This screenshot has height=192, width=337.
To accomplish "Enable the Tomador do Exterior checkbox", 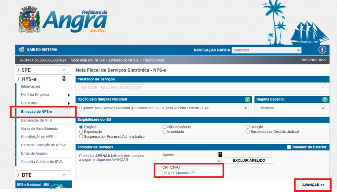I will coord(289,147).
